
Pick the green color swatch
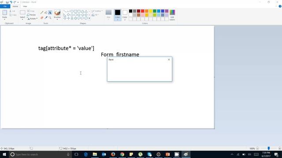click(x=155, y=11)
